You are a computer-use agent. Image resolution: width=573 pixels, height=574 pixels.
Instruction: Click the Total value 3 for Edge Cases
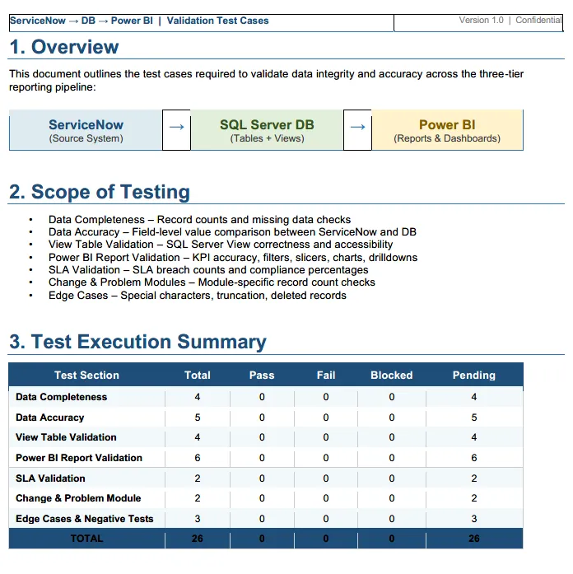click(198, 519)
